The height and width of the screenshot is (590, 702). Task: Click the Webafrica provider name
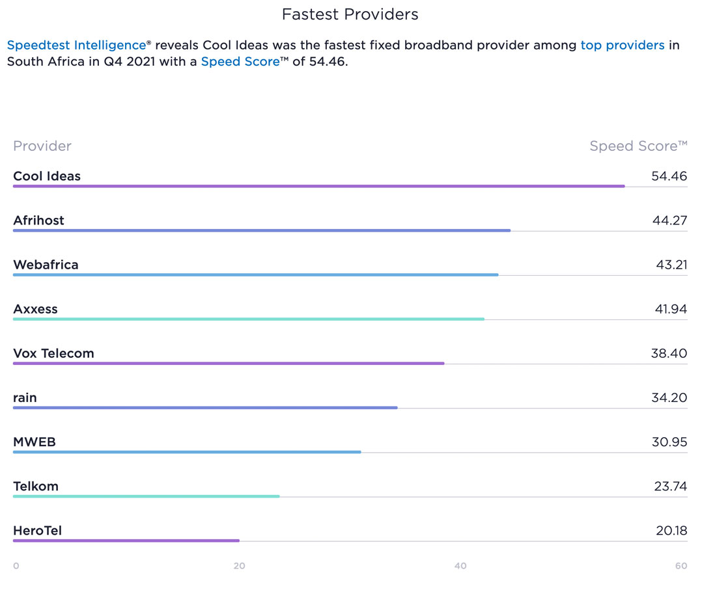[46, 265]
